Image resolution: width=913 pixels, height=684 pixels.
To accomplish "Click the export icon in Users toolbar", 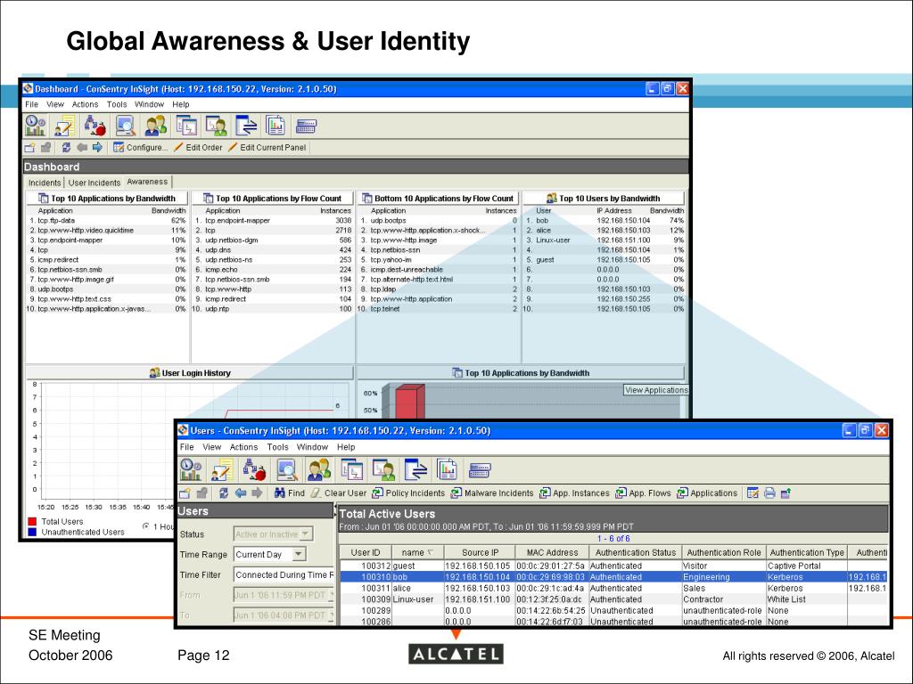I will tap(786, 493).
